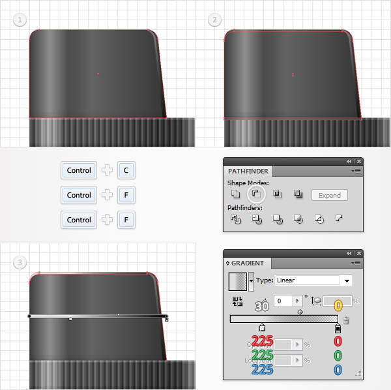
Task: Open the gradient Type dropdown showing Linear
Action: click(313, 280)
